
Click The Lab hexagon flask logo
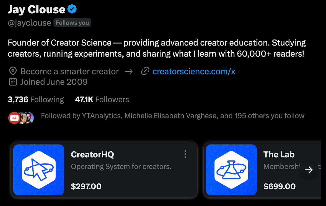[x=231, y=170]
